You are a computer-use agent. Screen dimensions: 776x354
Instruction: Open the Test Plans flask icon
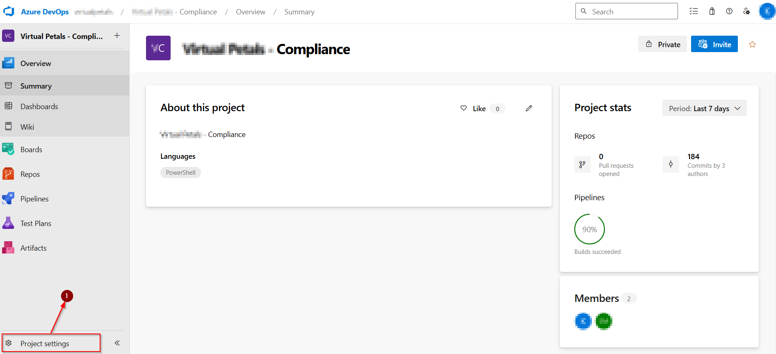[8, 223]
